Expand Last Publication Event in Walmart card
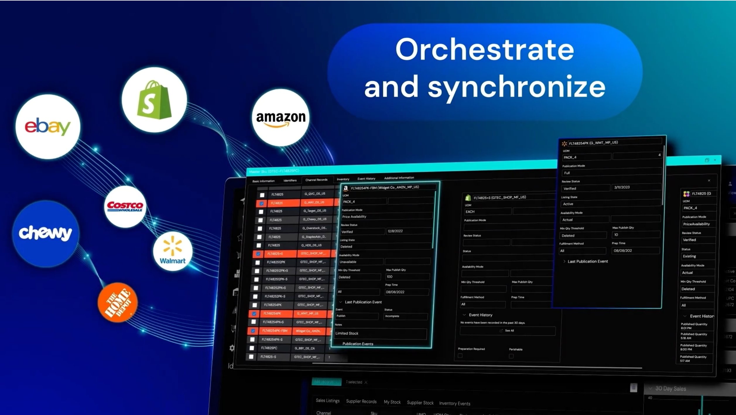The width and height of the screenshot is (736, 415). click(564, 261)
